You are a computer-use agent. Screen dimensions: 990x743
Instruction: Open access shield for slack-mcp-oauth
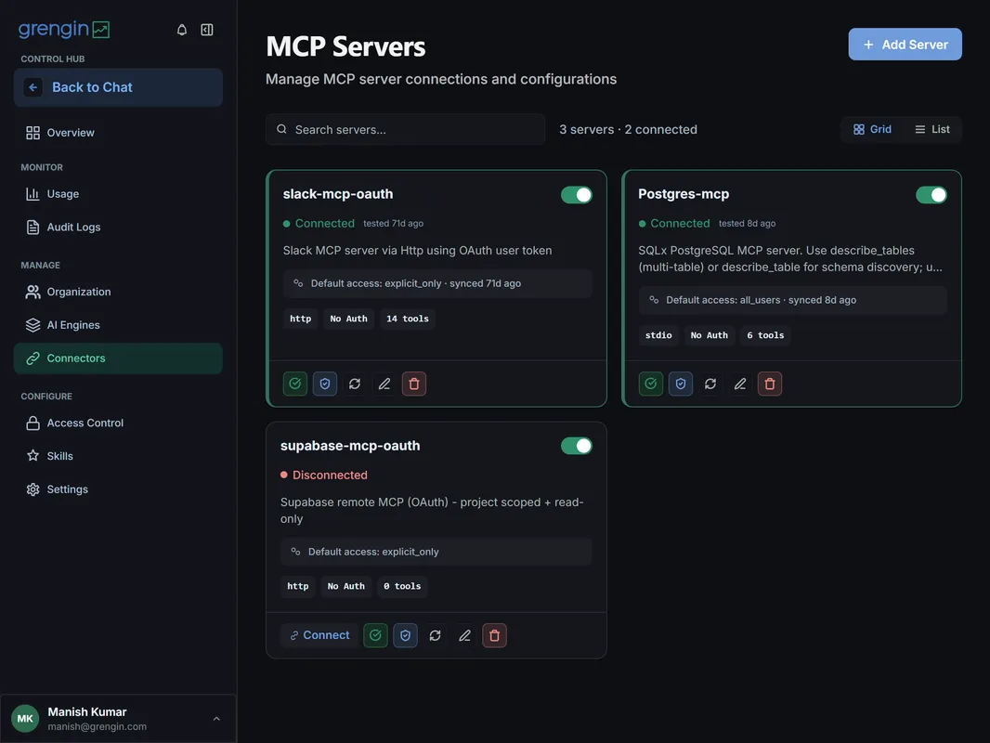click(x=324, y=384)
